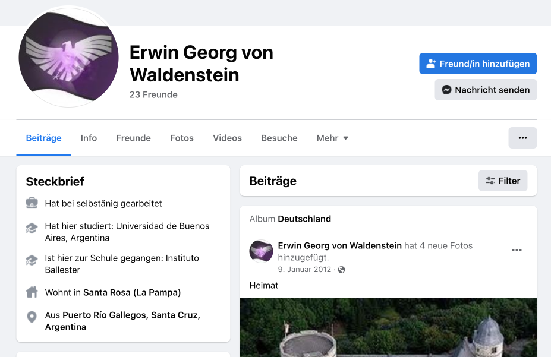Viewport: 551px width, 357px height.
Task: Click the graduation cap icon beside Universidad
Action: pyautogui.click(x=32, y=228)
